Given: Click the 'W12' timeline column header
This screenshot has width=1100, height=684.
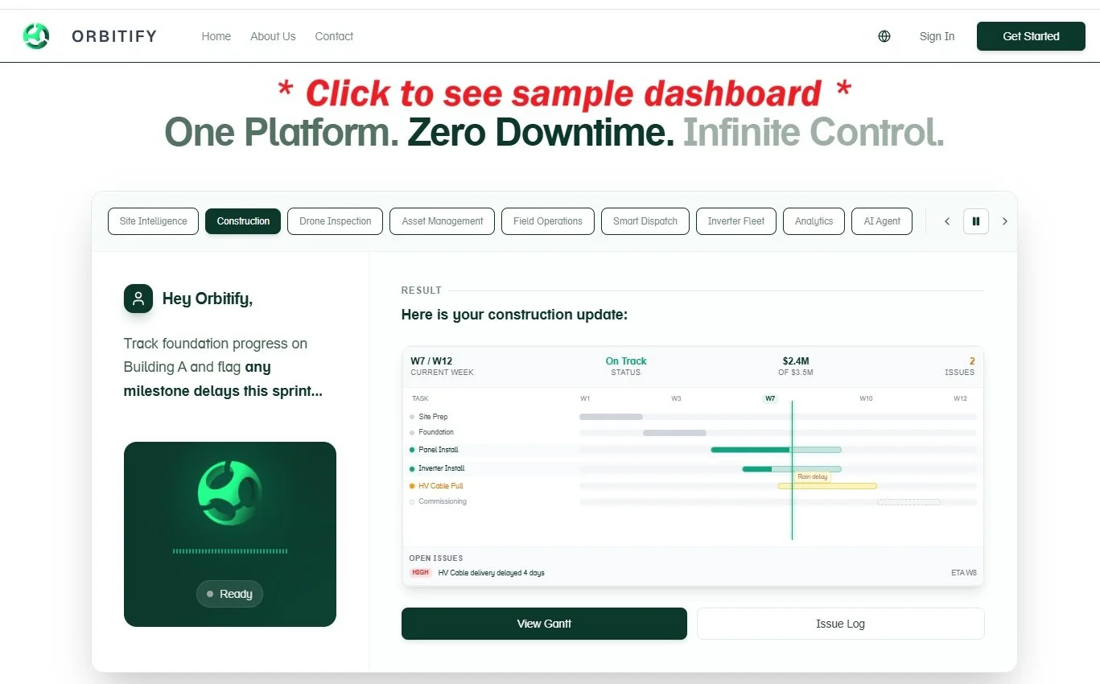Looking at the screenshot, I should point(961,398).
